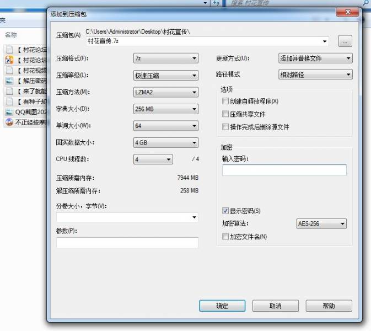
Task: Expand the CPU 线程数 dropdown
Action: pyautogui.click(x=153, y=159)
